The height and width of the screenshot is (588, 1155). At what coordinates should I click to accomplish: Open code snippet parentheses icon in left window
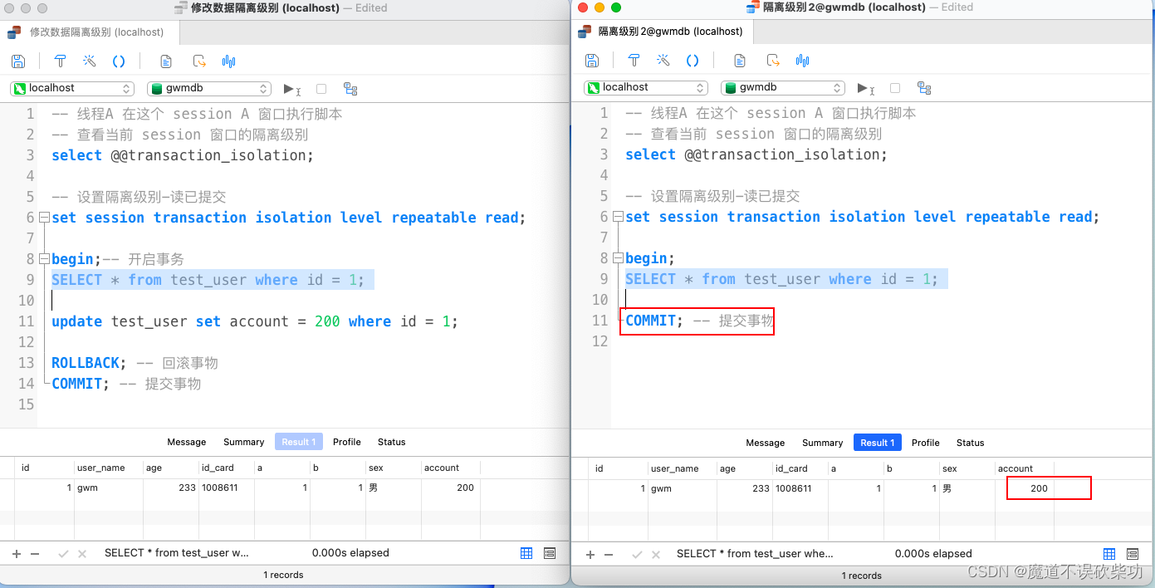119,61
